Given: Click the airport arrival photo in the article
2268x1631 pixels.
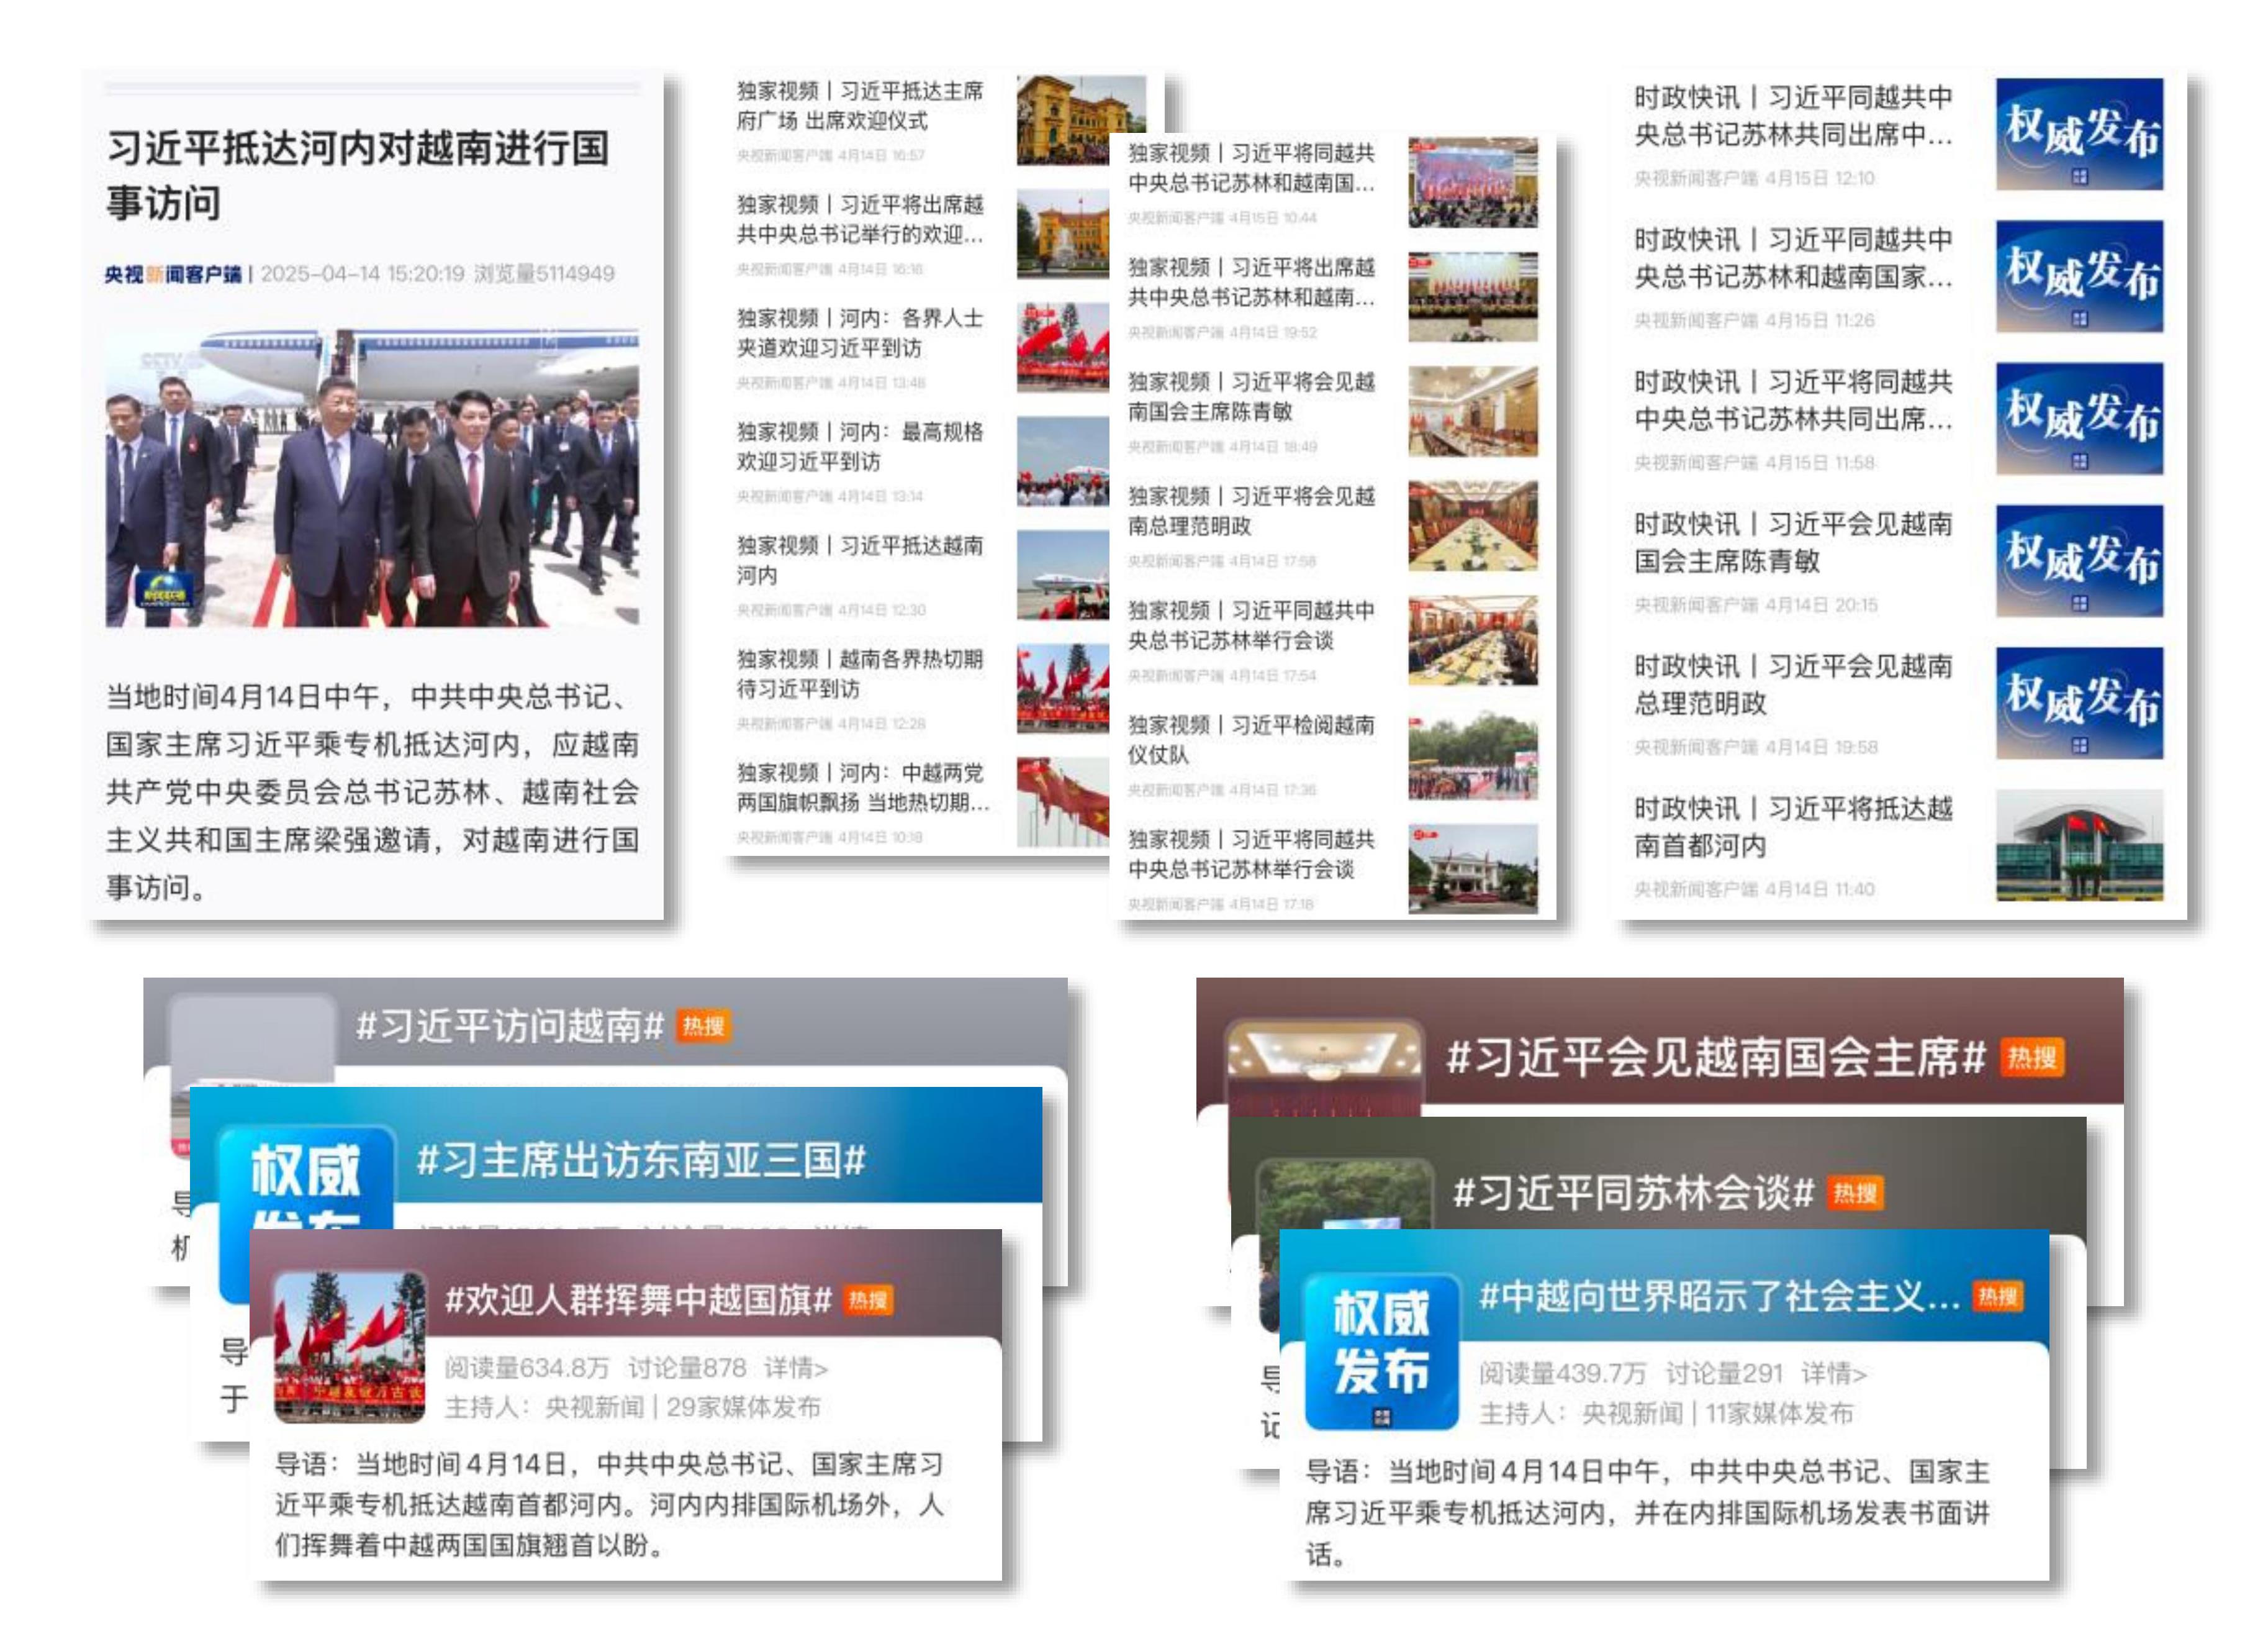Looking at the screenshot, I should click(372, 478).
